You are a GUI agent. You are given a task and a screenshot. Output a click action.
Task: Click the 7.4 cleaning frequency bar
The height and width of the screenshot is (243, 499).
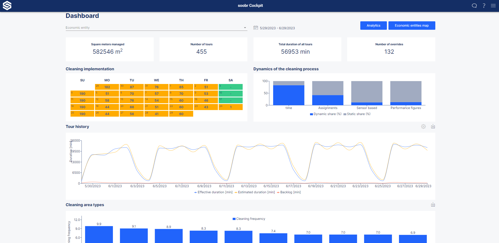[x=273, y=238]
